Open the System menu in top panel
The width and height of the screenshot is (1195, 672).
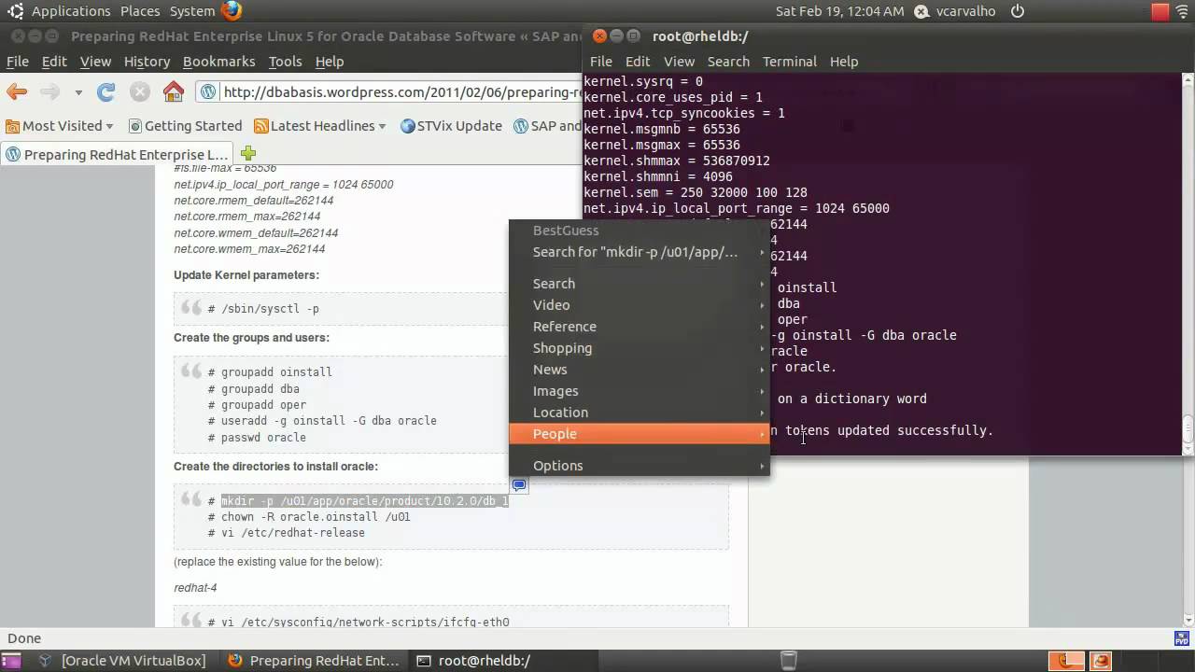point(192,11)
